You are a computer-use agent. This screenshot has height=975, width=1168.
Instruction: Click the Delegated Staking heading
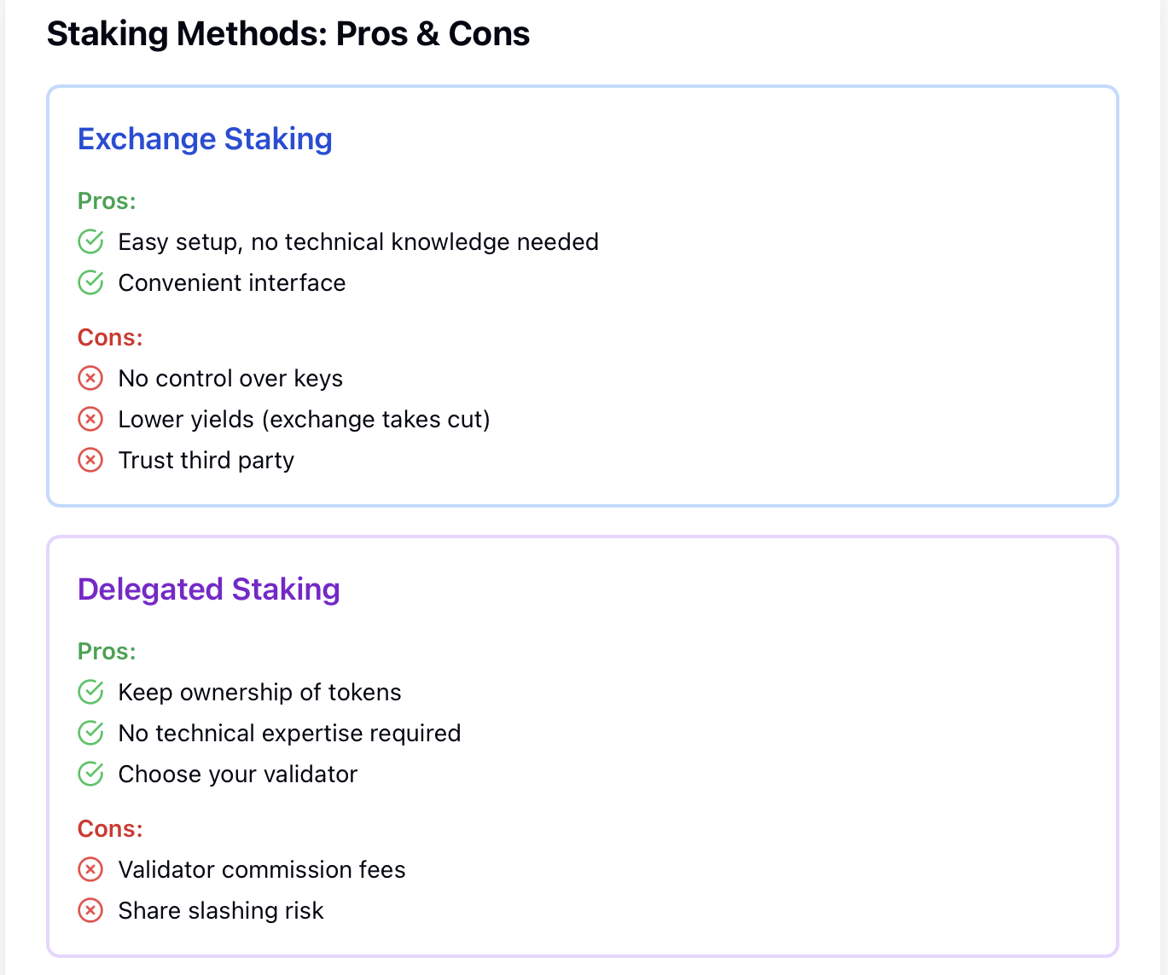(x=209, y=589)
